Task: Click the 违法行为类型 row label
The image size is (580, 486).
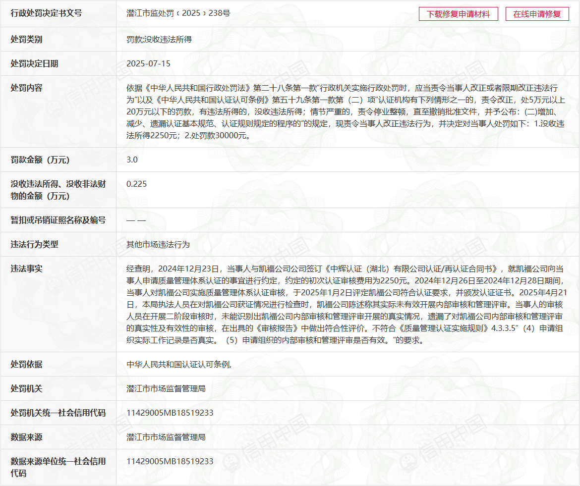Action: coord(35,244)
